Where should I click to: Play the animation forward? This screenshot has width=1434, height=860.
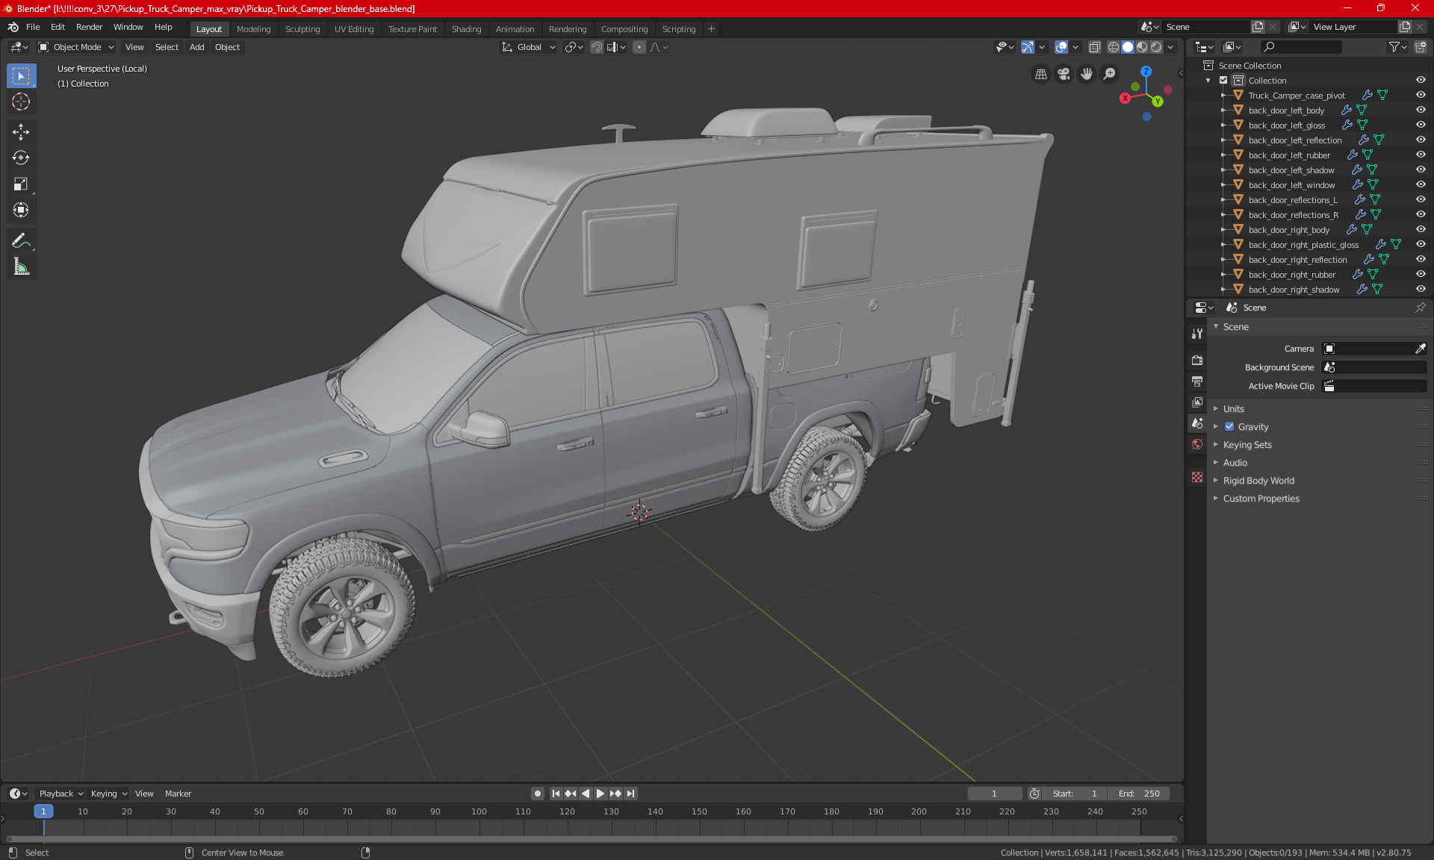[x=600, y=794]
